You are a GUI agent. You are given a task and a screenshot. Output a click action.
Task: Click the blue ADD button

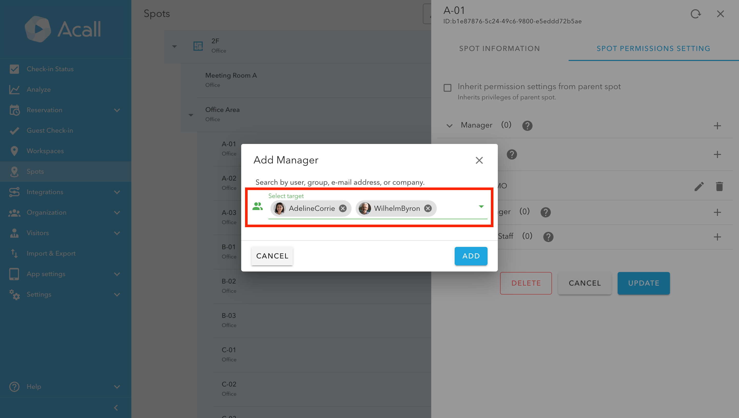click(x=471, y=256)
